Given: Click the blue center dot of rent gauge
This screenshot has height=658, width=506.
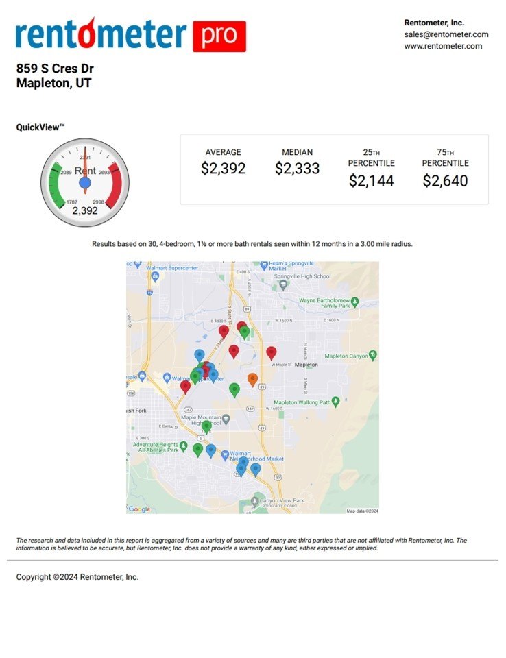Looking at the screenshot, I should (85, 183).
